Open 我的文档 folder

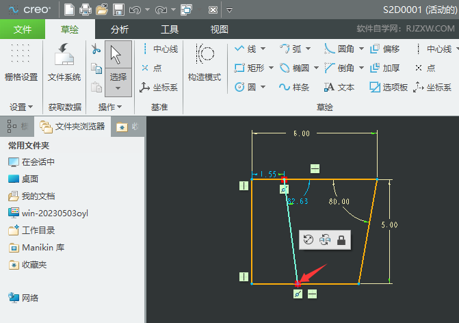click(31, 196)
